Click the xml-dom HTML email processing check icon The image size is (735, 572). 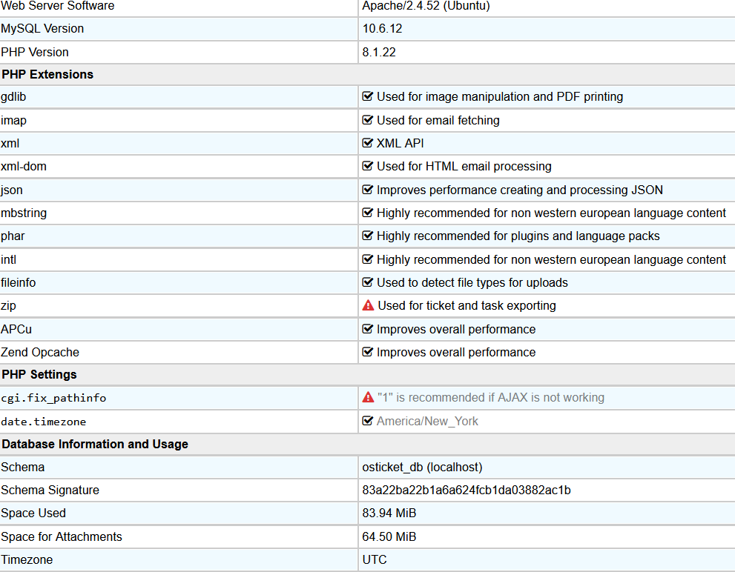click(x=367, y=166)
